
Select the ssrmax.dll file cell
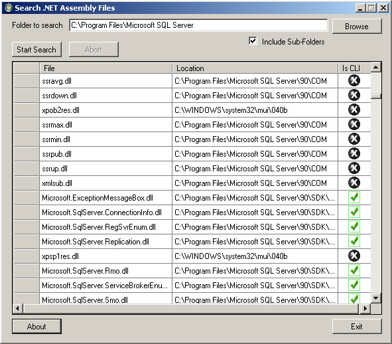(105, 124)
